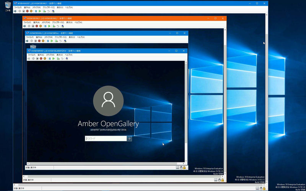Create checkpoint in orange HVSW10EVML1 window
Image resolution: width=306 pixels, height=191 pixels.
tap(54, 26)
